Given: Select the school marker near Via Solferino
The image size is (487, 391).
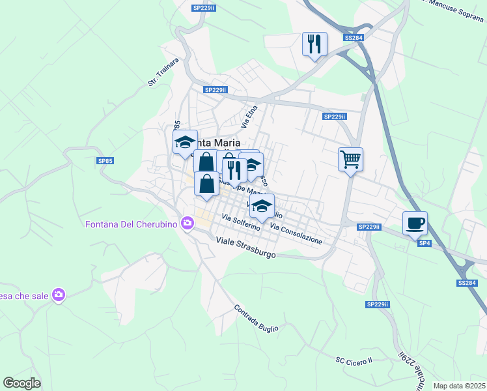Looking at the screenshot, I should (262, 208).
